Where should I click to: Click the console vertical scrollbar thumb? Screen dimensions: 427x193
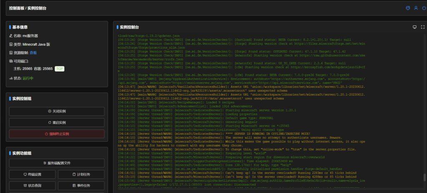click(424, 177)
